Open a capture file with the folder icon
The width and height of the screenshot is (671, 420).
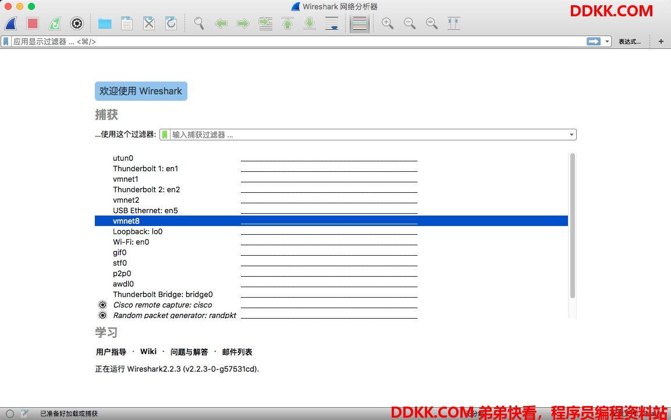tap(105, 23)
